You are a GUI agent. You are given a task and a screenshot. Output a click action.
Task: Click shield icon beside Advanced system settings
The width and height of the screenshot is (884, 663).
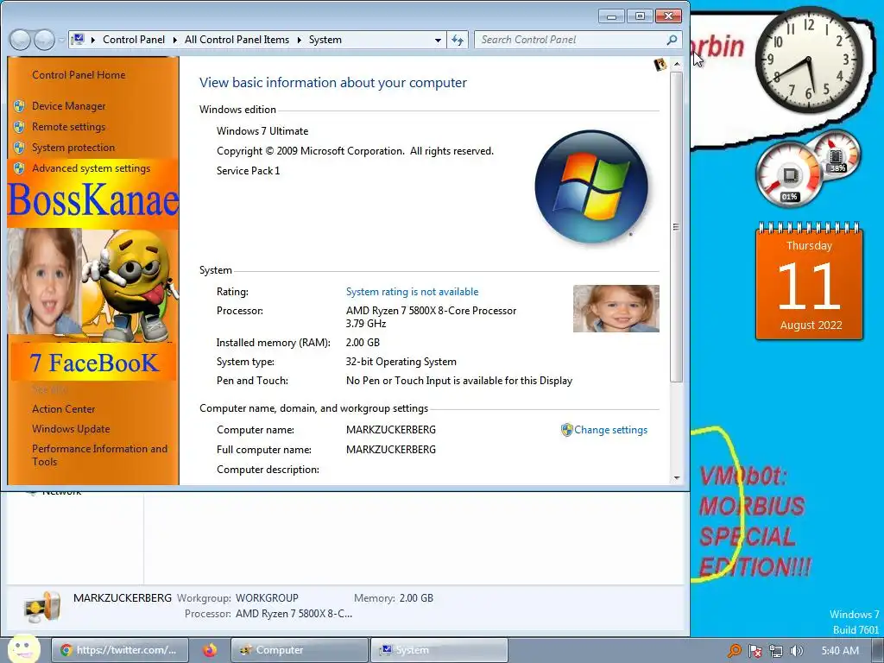coord(19,168)
